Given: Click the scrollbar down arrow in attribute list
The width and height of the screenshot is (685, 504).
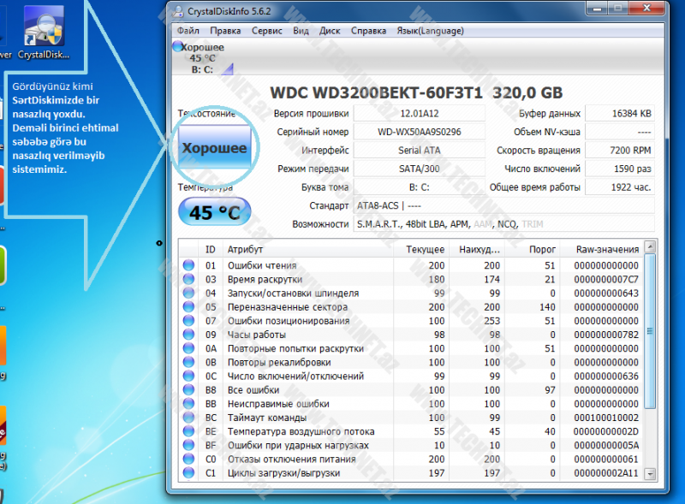Looking at the screenshot, I should pyautogui.click(x=650, y=473).
